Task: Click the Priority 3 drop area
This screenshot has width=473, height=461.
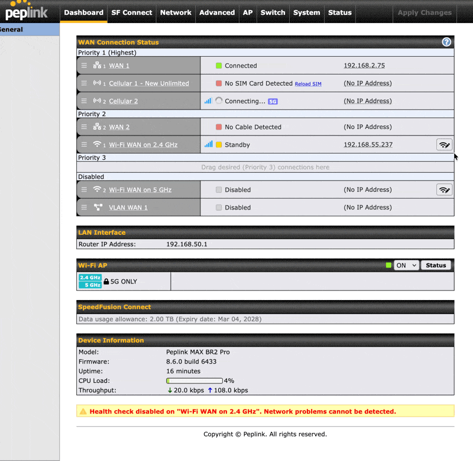Action: coord(265,167)
